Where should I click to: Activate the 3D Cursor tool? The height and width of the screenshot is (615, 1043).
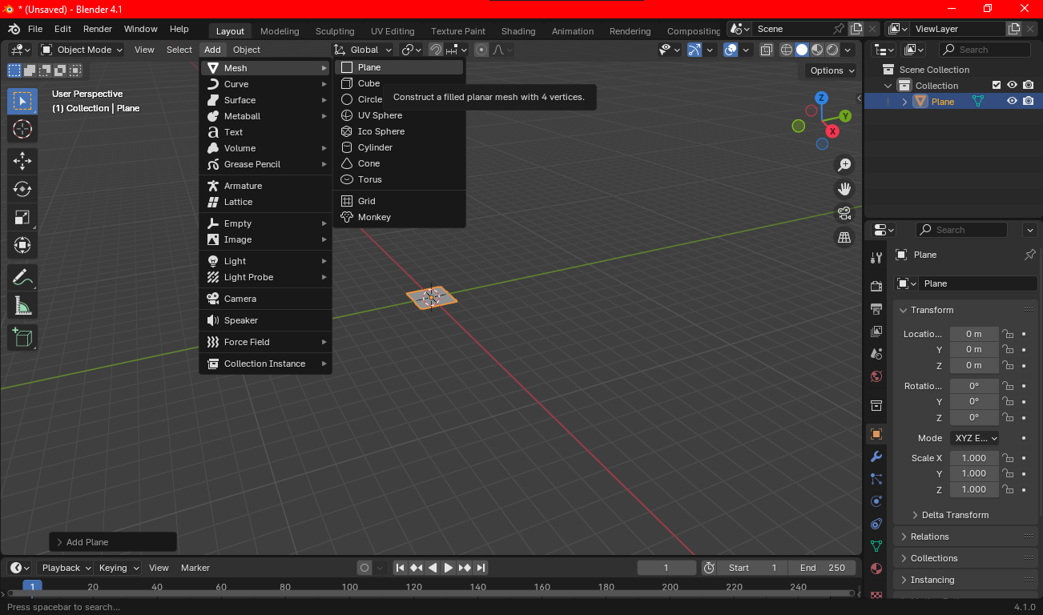click(22, 129)
